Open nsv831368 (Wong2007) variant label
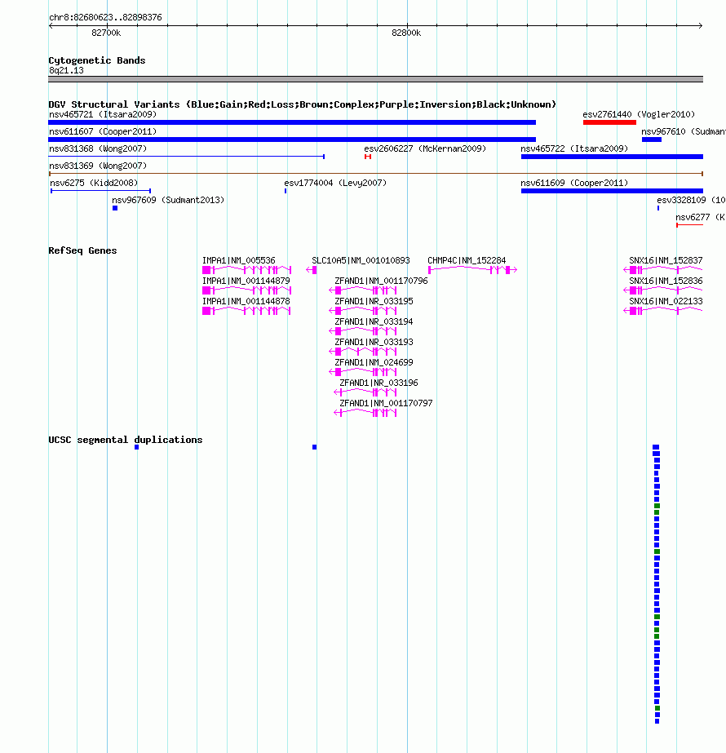 point(98,148)
